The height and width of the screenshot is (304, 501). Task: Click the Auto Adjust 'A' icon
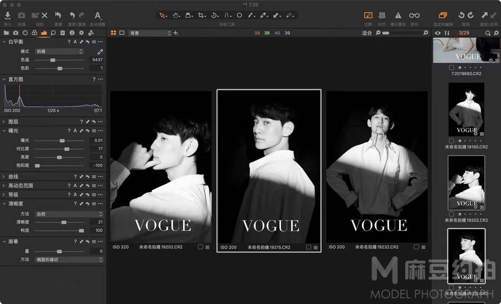(x=97, y=16)
